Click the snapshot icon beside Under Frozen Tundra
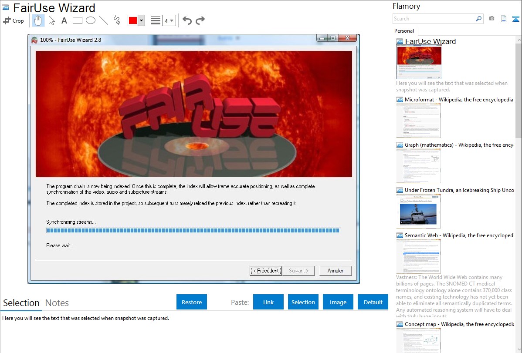Image resolution: width=522 pixels, height=353 pixels. coord(400,190)
